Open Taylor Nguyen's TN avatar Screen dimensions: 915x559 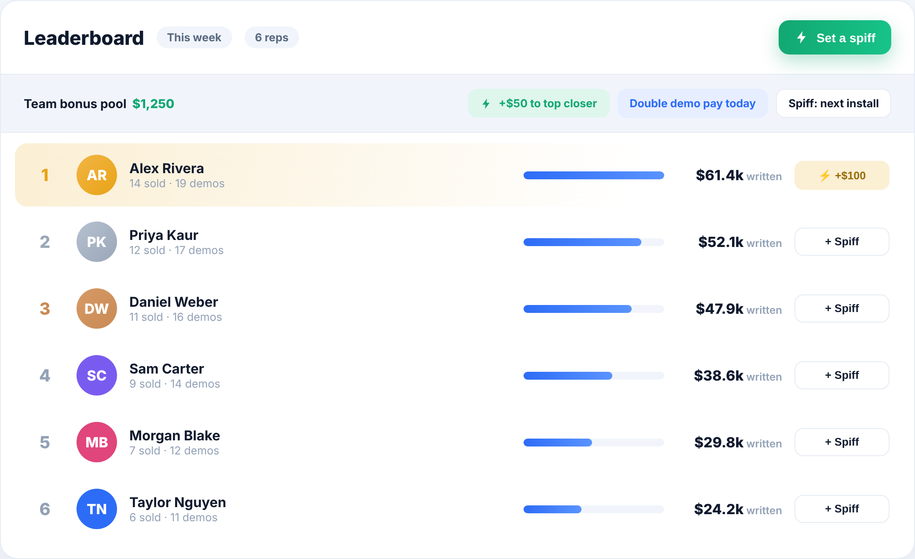coord(97,509)
